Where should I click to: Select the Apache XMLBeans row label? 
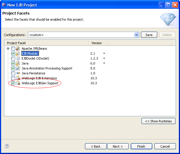[x=34, y=49]
